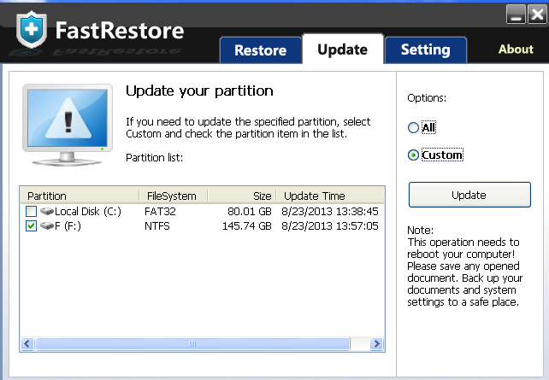The height and width of the screenshot is (380, 549).
Task: Close the FastRestore window
Action: 536,13
